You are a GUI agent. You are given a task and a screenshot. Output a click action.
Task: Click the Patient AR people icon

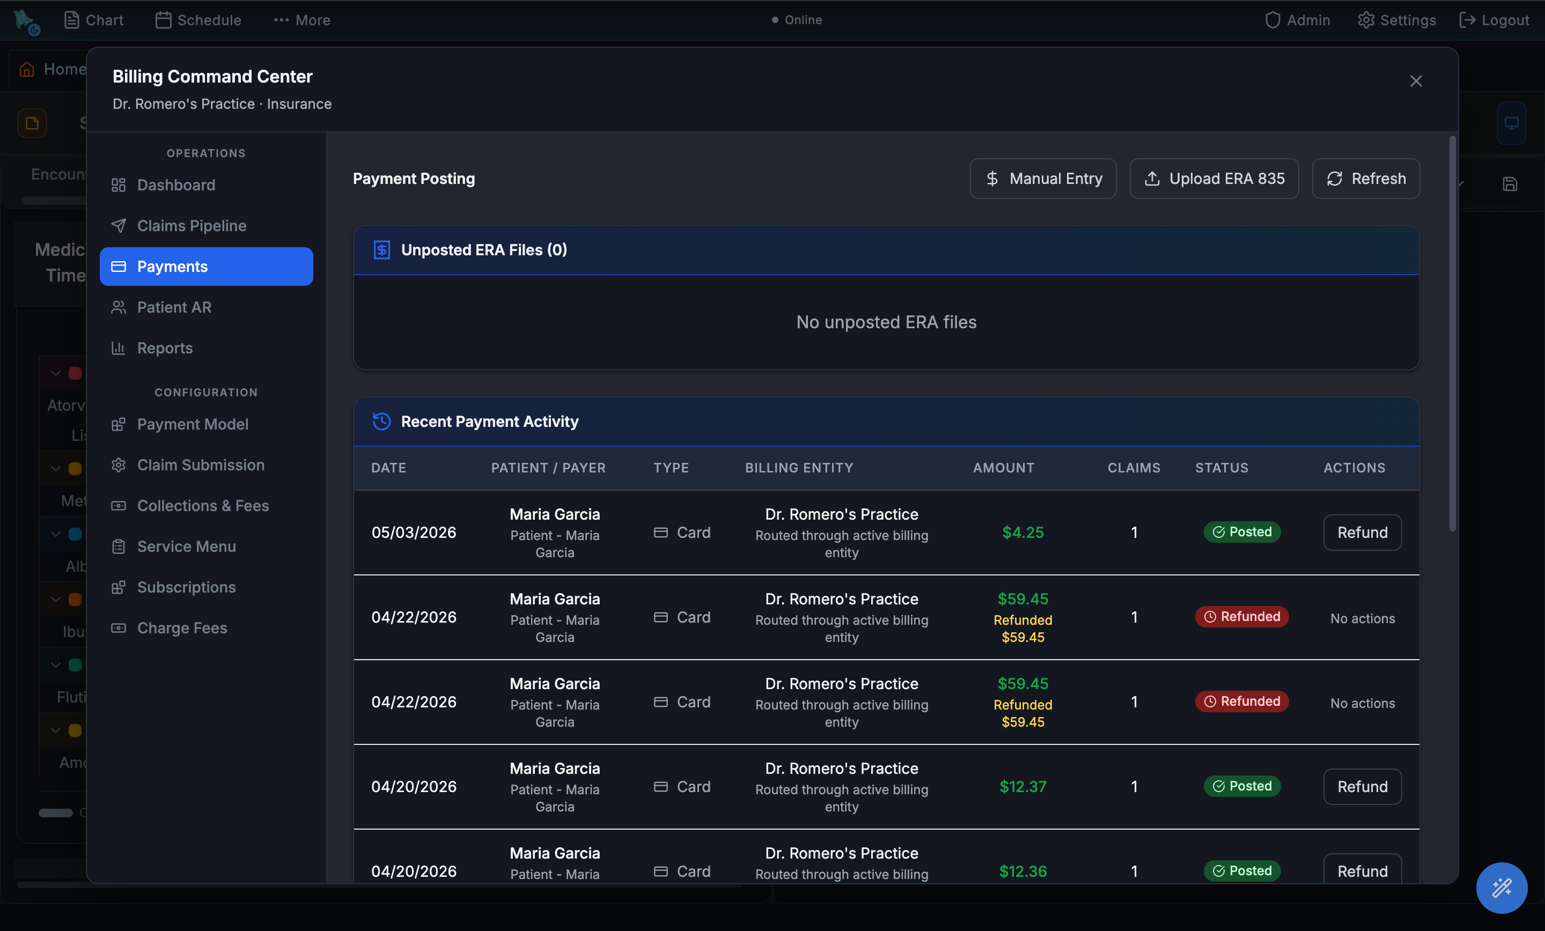(119, 307)
